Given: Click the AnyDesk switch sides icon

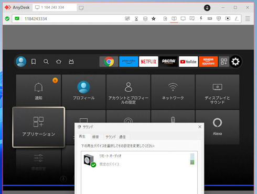Looking at the screenshot, I should (174, 18).
